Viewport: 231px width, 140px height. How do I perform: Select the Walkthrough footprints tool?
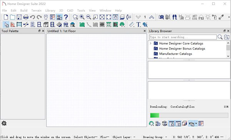(174, 17)
